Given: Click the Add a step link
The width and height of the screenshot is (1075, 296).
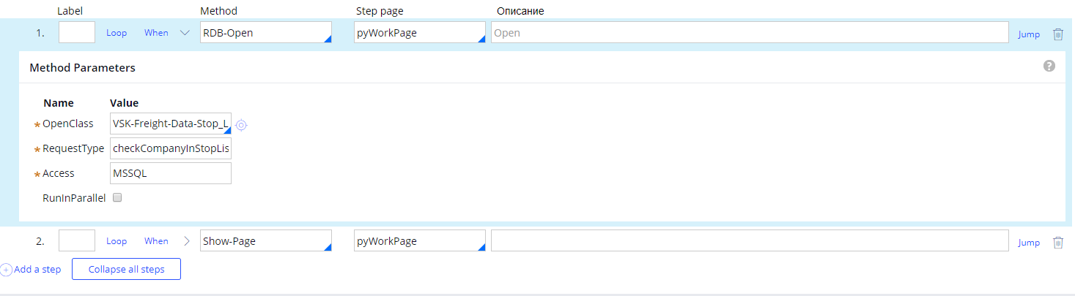Looking at the screenshot, I should 37,270.
